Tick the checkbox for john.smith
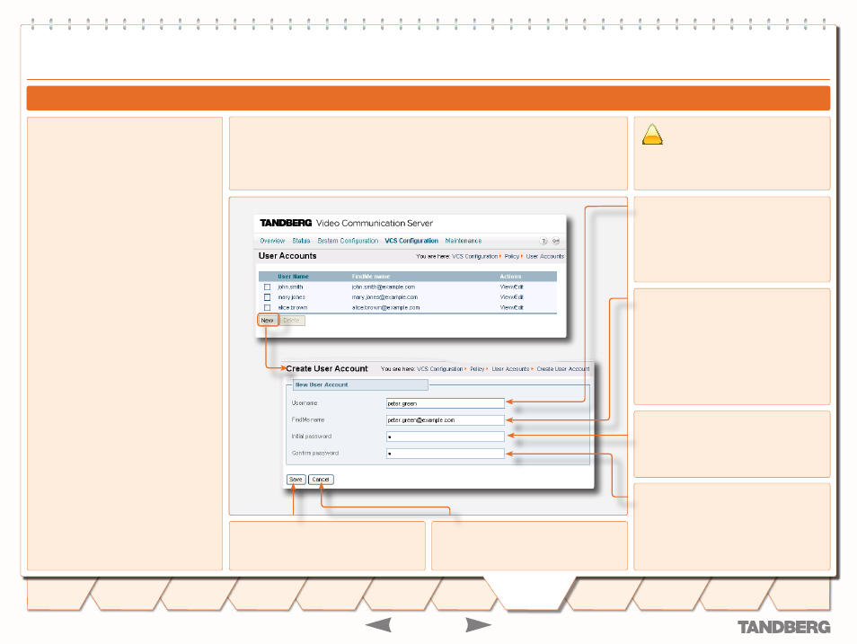The image size is (857, 644). (x=268, y=287)
